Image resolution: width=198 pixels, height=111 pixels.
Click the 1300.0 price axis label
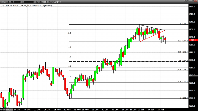coord(192,29)
